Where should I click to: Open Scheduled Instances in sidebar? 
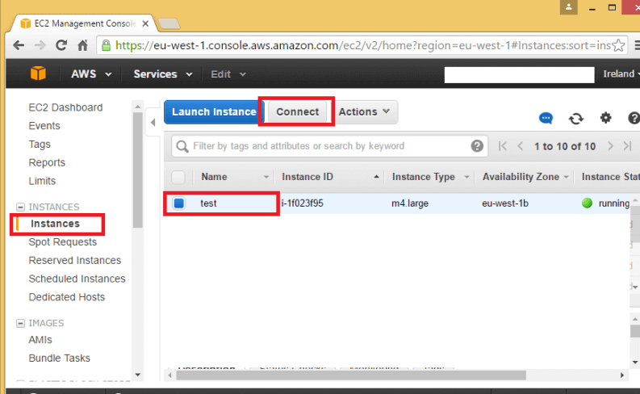tap(77, 279)
